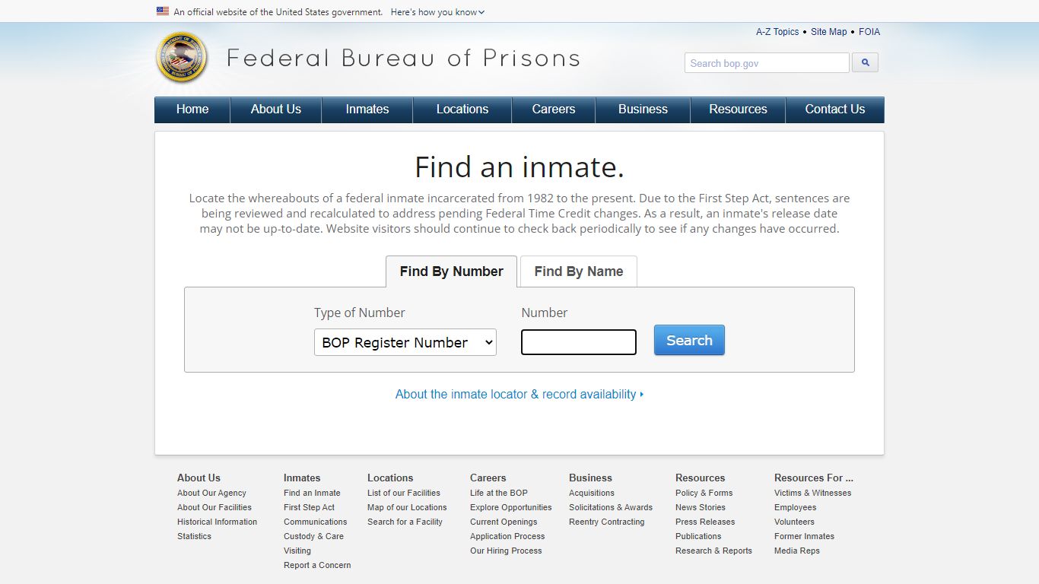Click the Careers navigation item
The height and width of the screenshot is (584, 1039).
click(x=553, y=109)
